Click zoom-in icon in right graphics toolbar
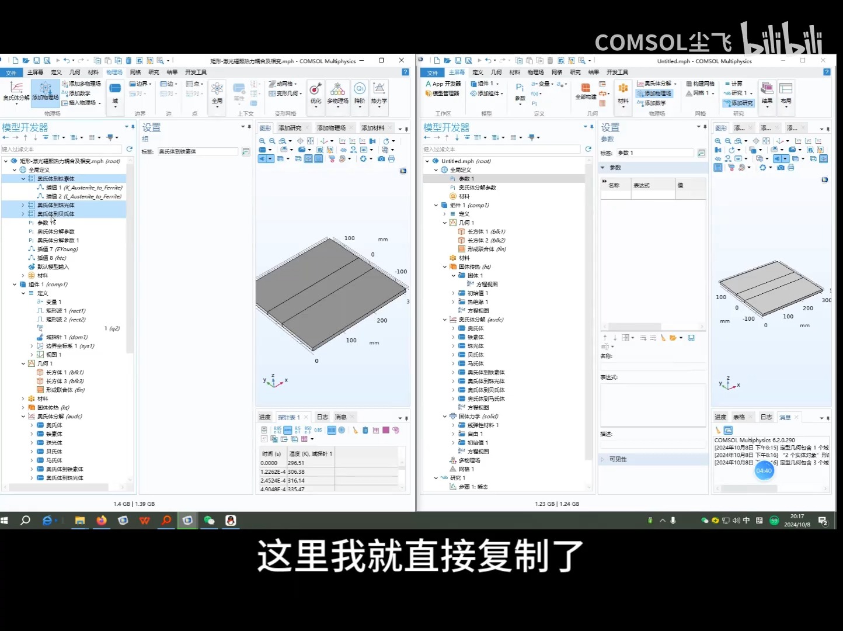 (718, 141)
